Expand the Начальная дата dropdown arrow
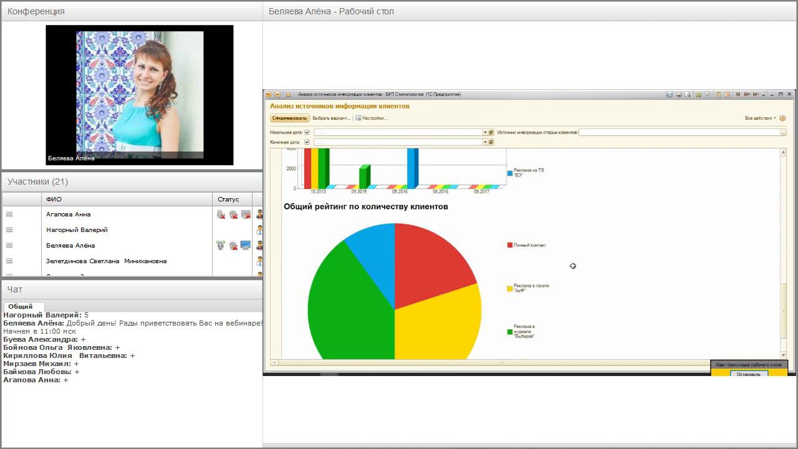The image size is (798, 449). coord(485,132)
